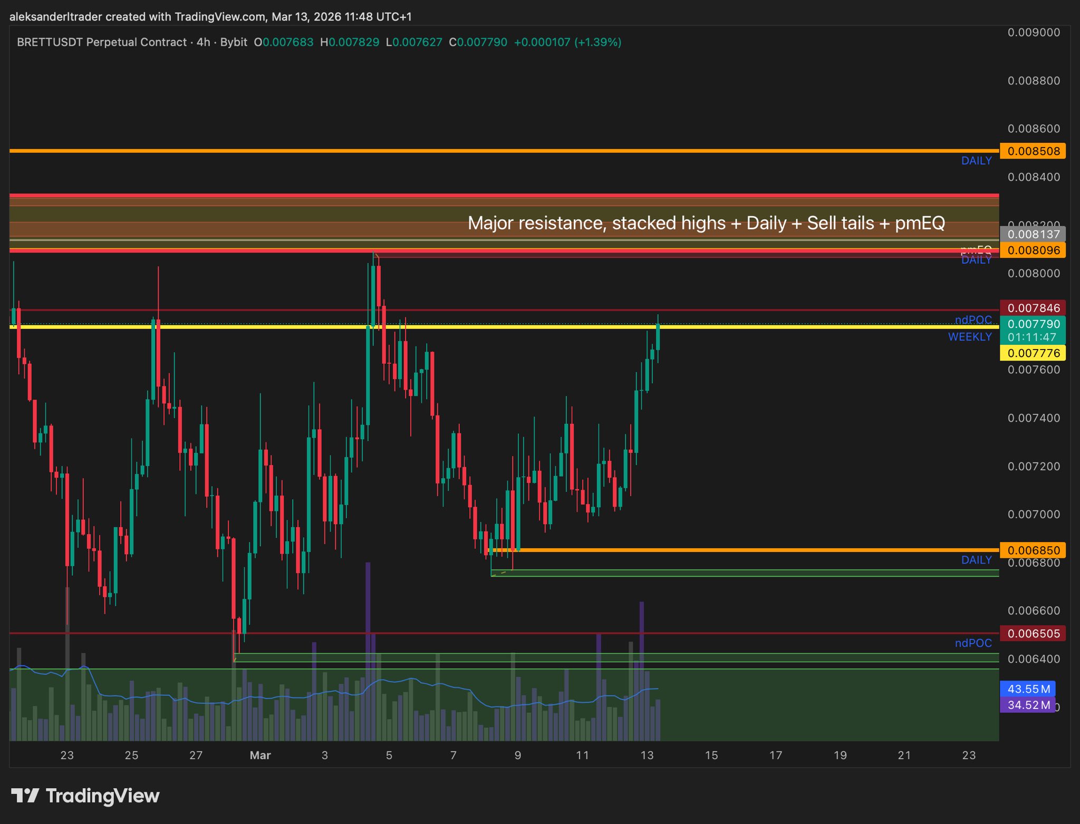Click the ndPOC label near 0.006505

point(973,643)
